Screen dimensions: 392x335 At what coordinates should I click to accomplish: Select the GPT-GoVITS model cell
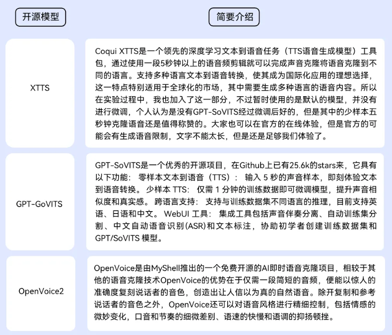[x=40, y=202]
